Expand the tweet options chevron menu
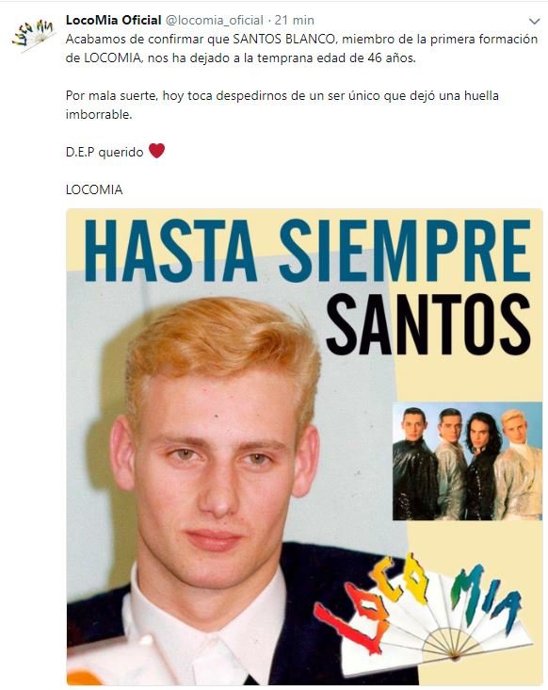The height and width of the screenshot is (690, 548). pyautogui.click(x=534, y=21)
